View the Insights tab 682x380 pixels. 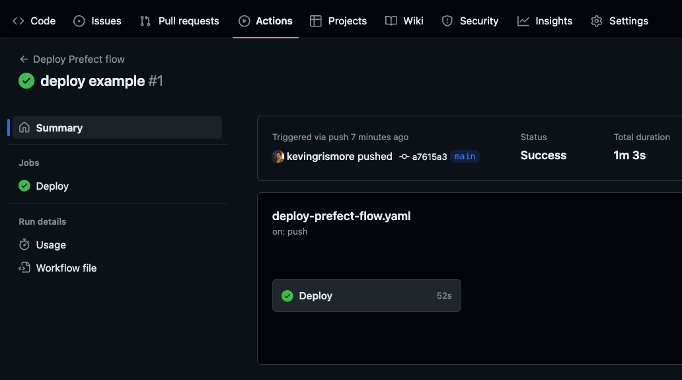(545, 21)
